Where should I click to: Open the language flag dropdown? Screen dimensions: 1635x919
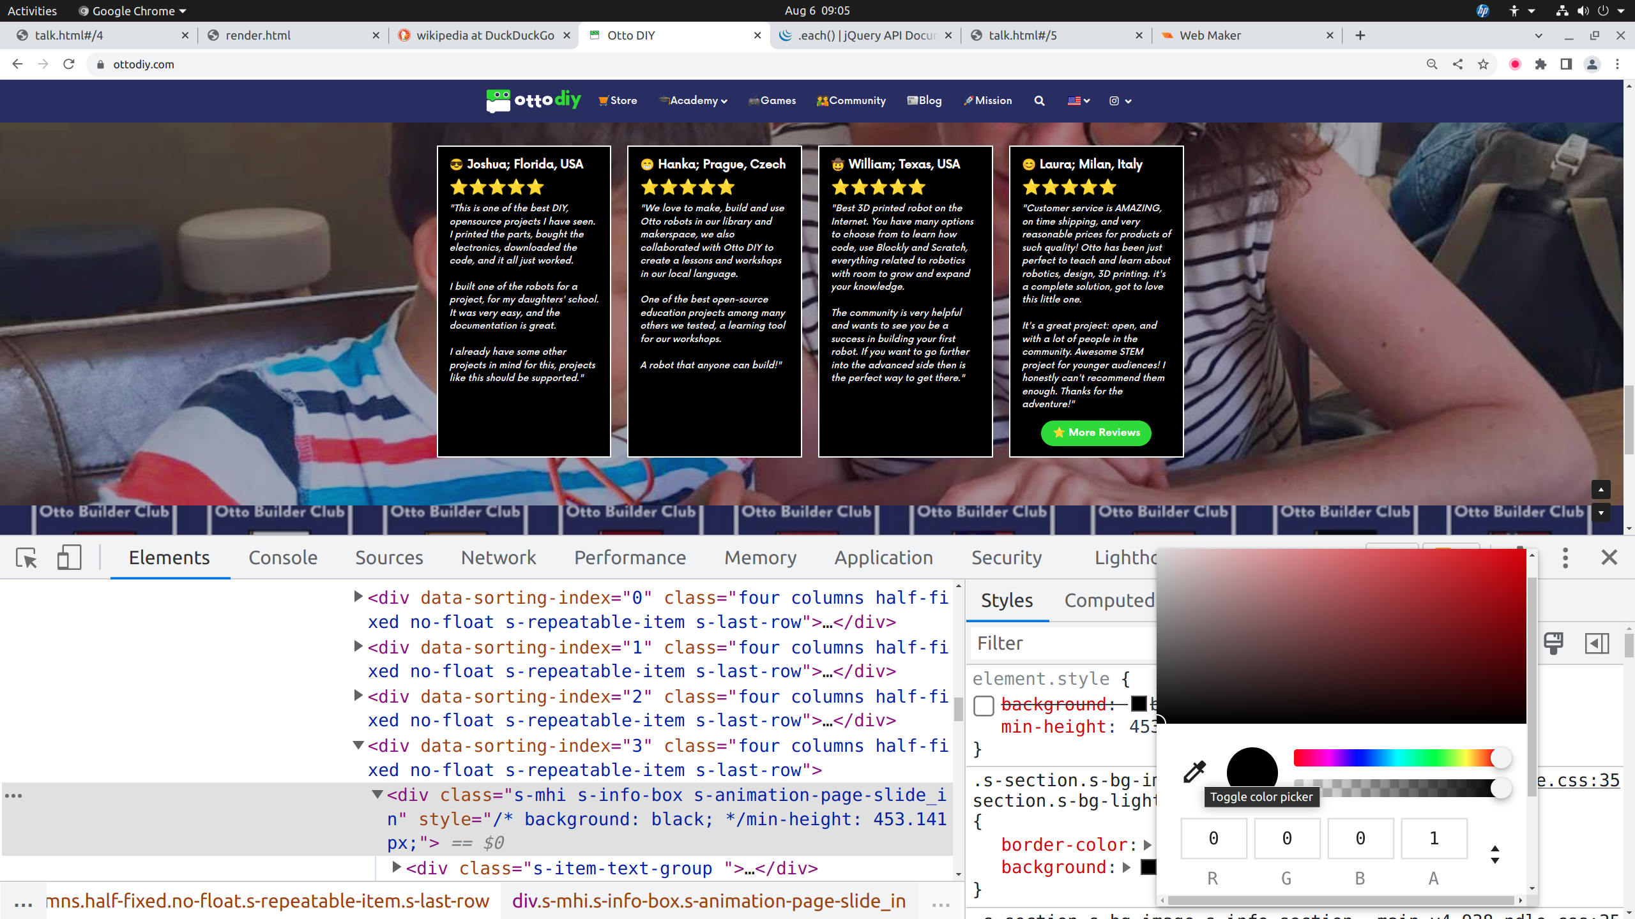coord(1078,101)
